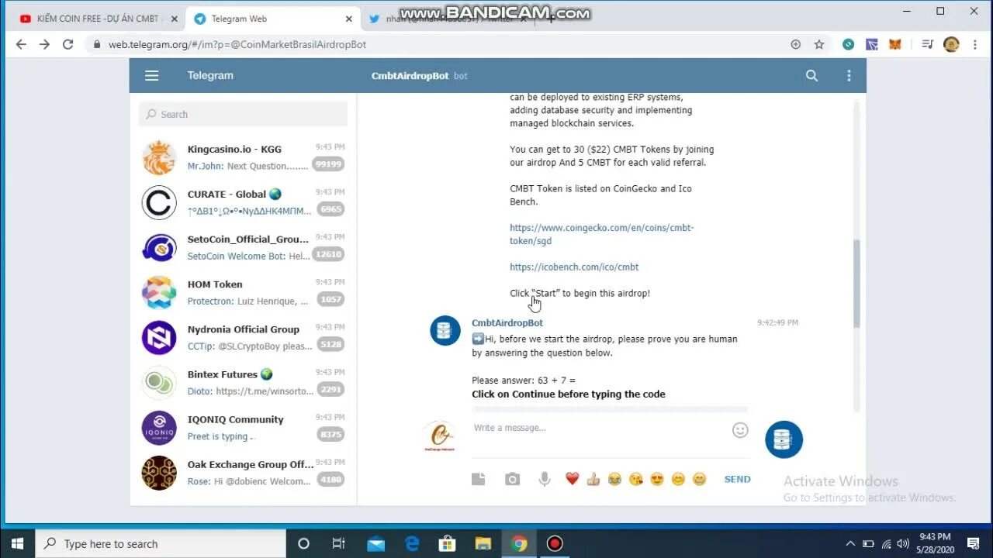The height and width of the screenshot is (558, 993).
Task: Insert the tears of joy emoji
Action: coord(614,479)
